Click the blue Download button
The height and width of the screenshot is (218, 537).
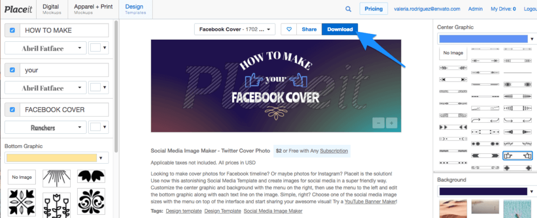[x=340, y=29]
